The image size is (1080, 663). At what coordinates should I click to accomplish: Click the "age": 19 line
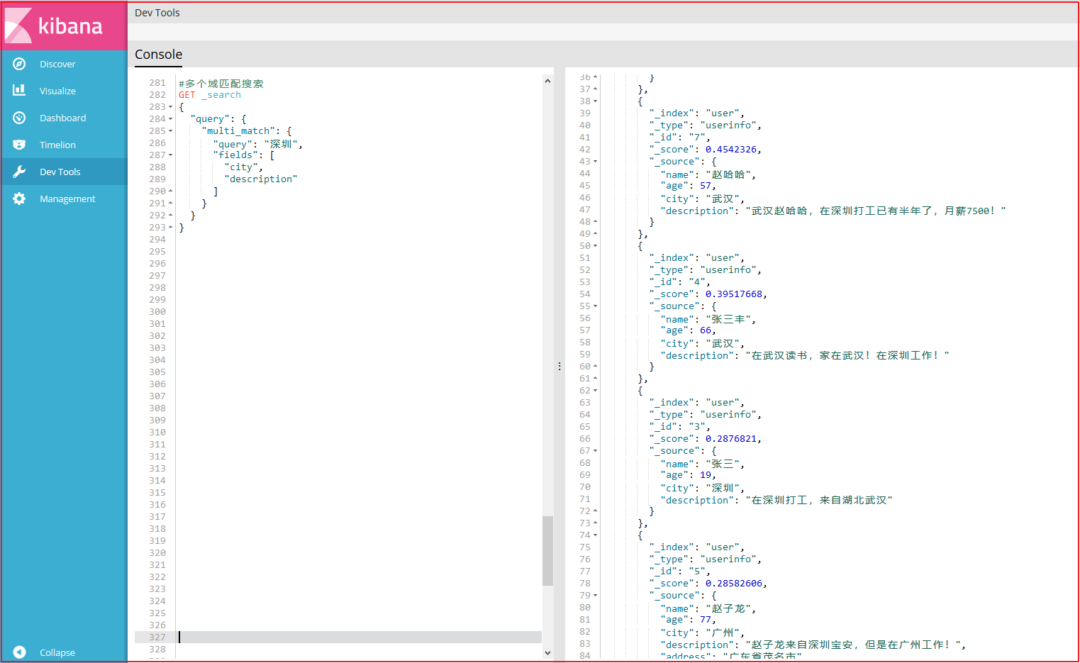(688, 475)
